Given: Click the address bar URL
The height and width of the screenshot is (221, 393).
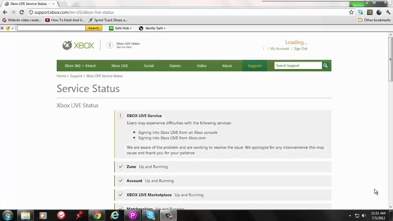Looking at the screenshot, I should [x=74, y=12].
